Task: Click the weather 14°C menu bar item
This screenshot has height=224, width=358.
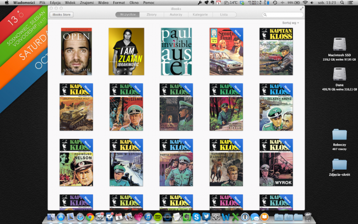Action: click(231, 3)
